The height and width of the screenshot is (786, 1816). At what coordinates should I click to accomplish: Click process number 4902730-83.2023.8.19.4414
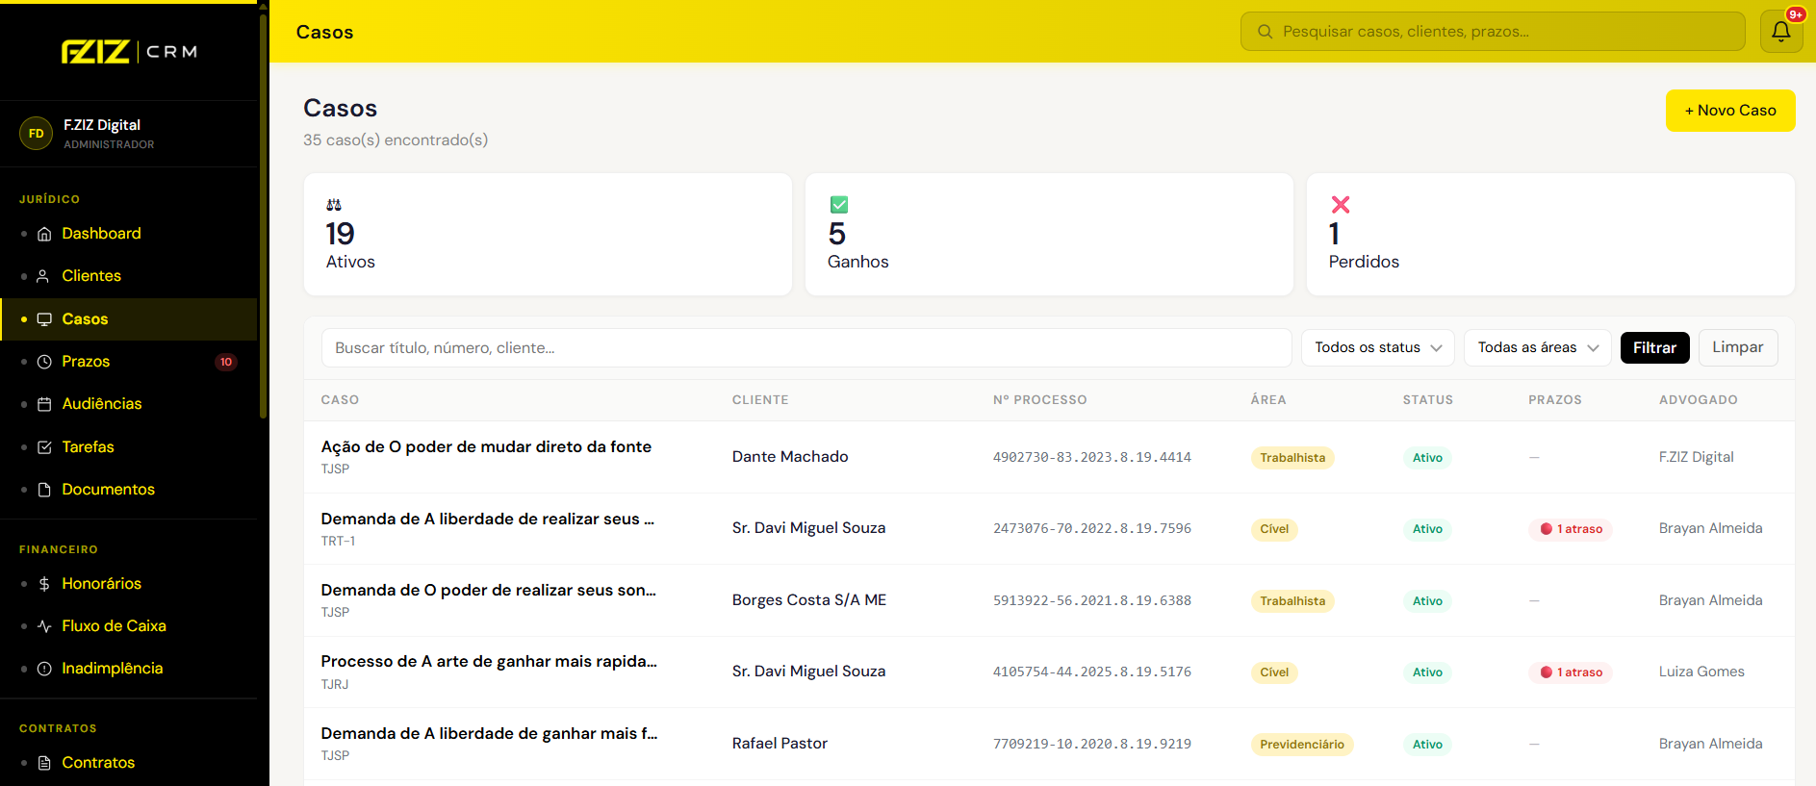pos(1092,457)
